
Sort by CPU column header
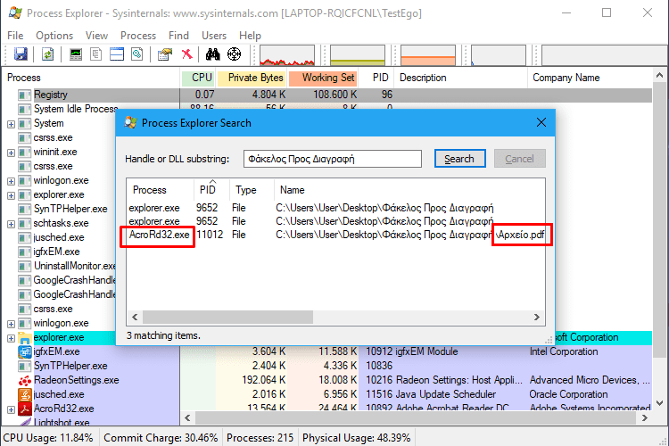point(198,78)
